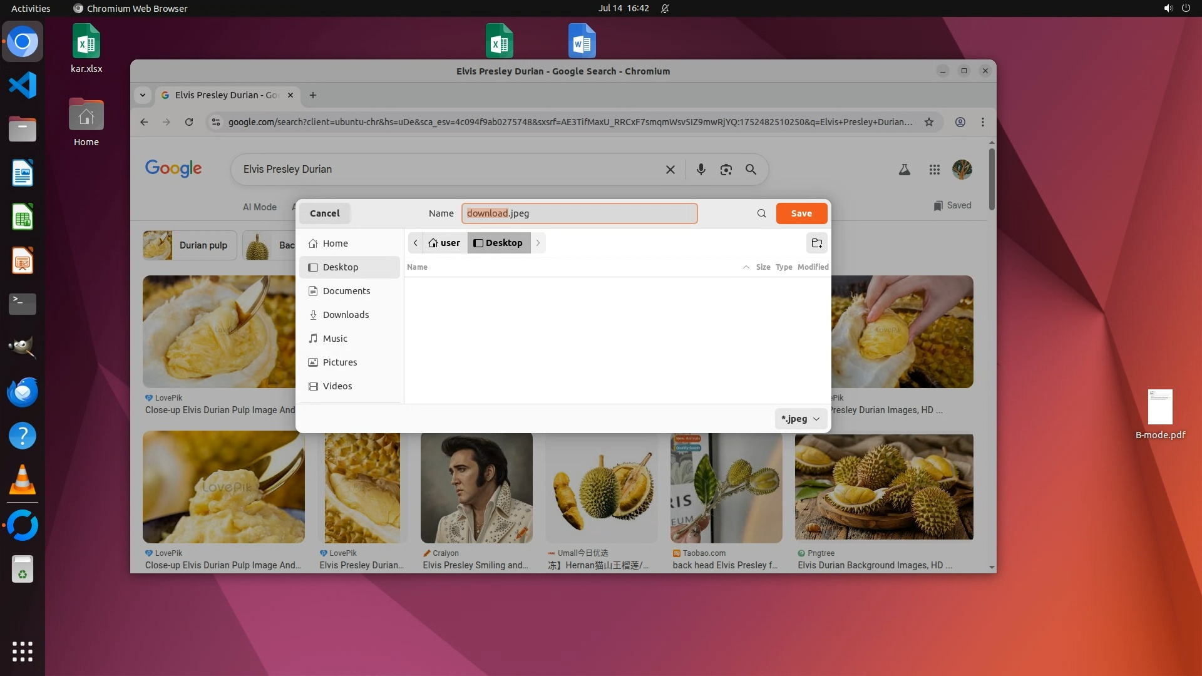Screen dimensions: 1202x676
Task: Reload the page with the refresh icon
Action: point(189,122)
